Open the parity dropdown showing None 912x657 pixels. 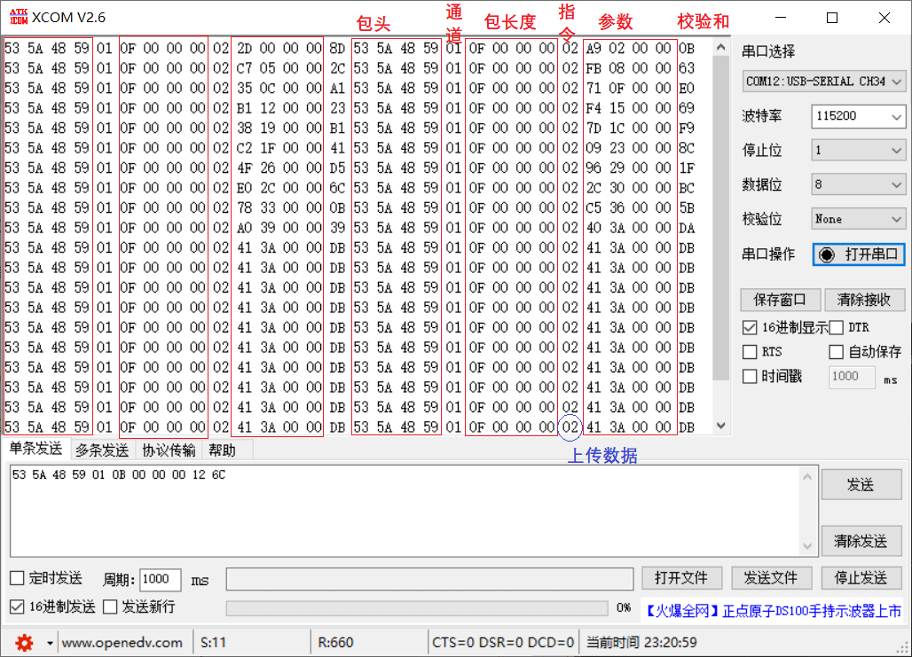858,219
